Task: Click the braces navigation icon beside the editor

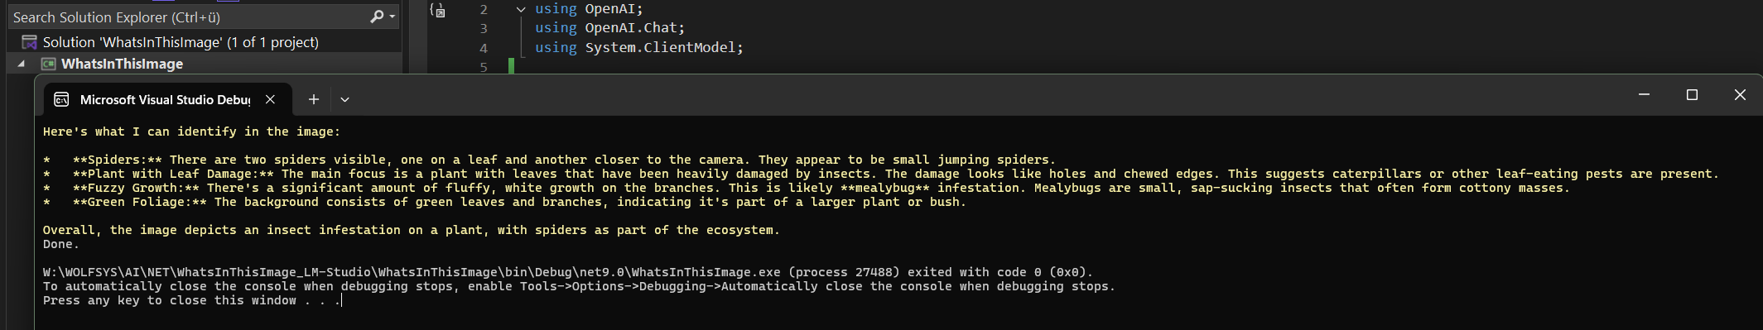Action: (x=437, y=10)
